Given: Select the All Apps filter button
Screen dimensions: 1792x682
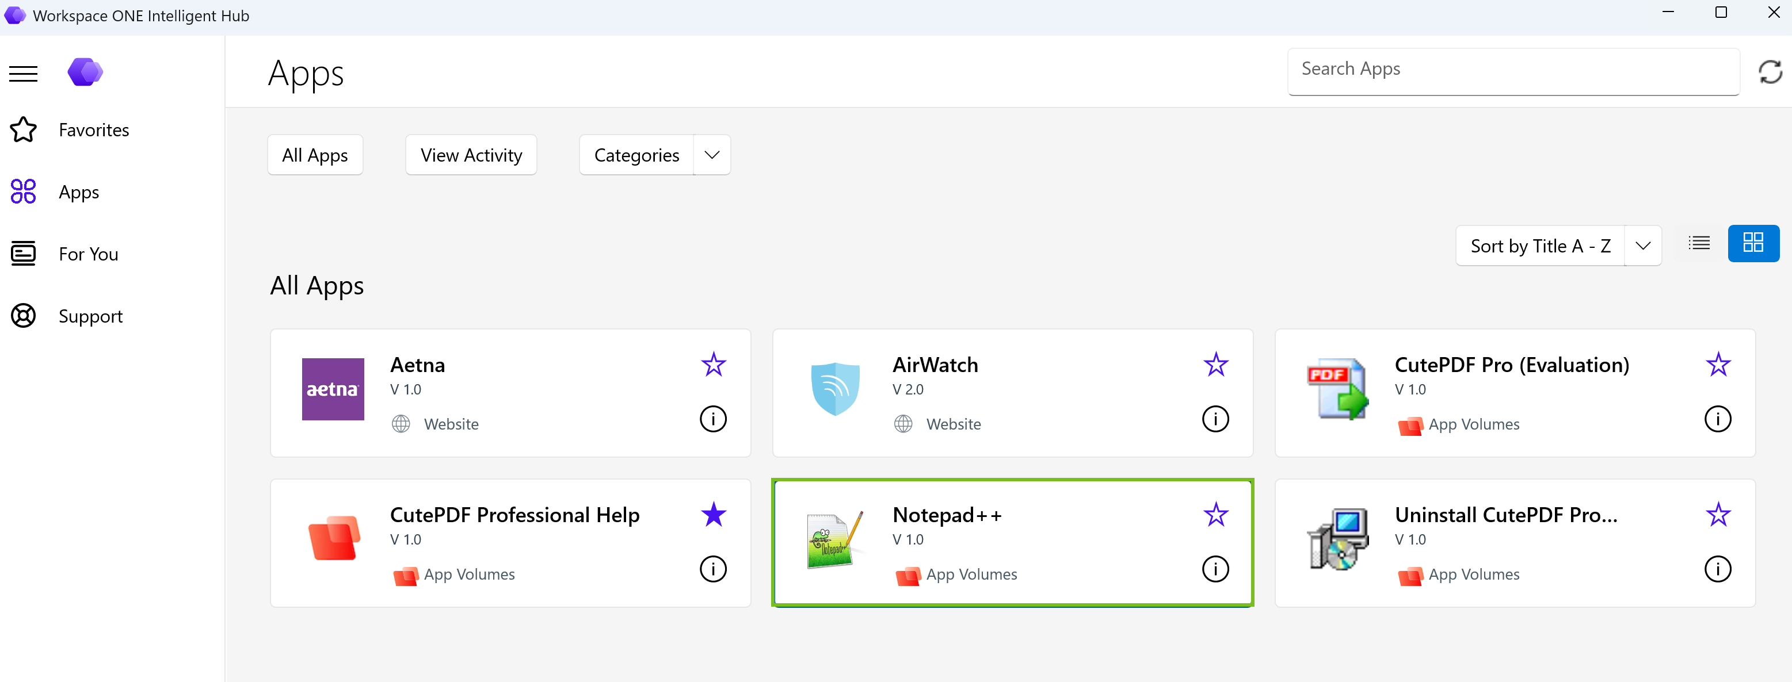Looking at the screenshot, I should pyautogui.click(x=315, y=155).
